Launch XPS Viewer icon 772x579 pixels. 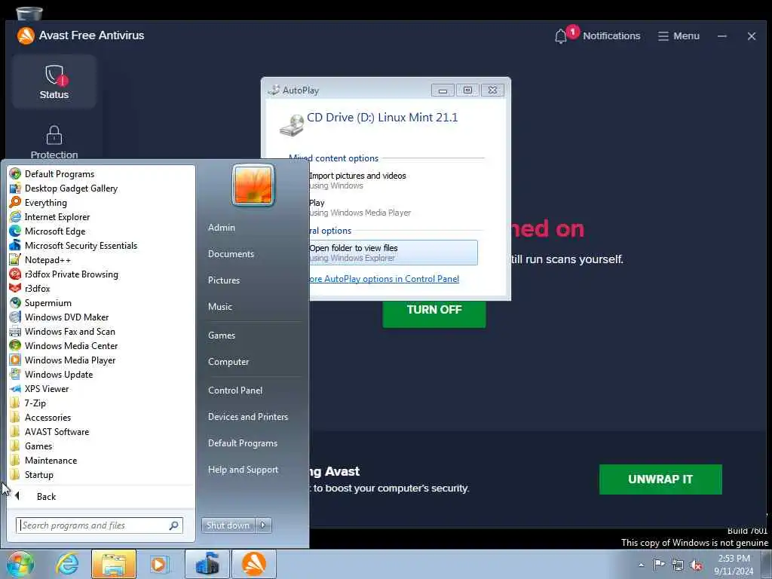(15, 388)
